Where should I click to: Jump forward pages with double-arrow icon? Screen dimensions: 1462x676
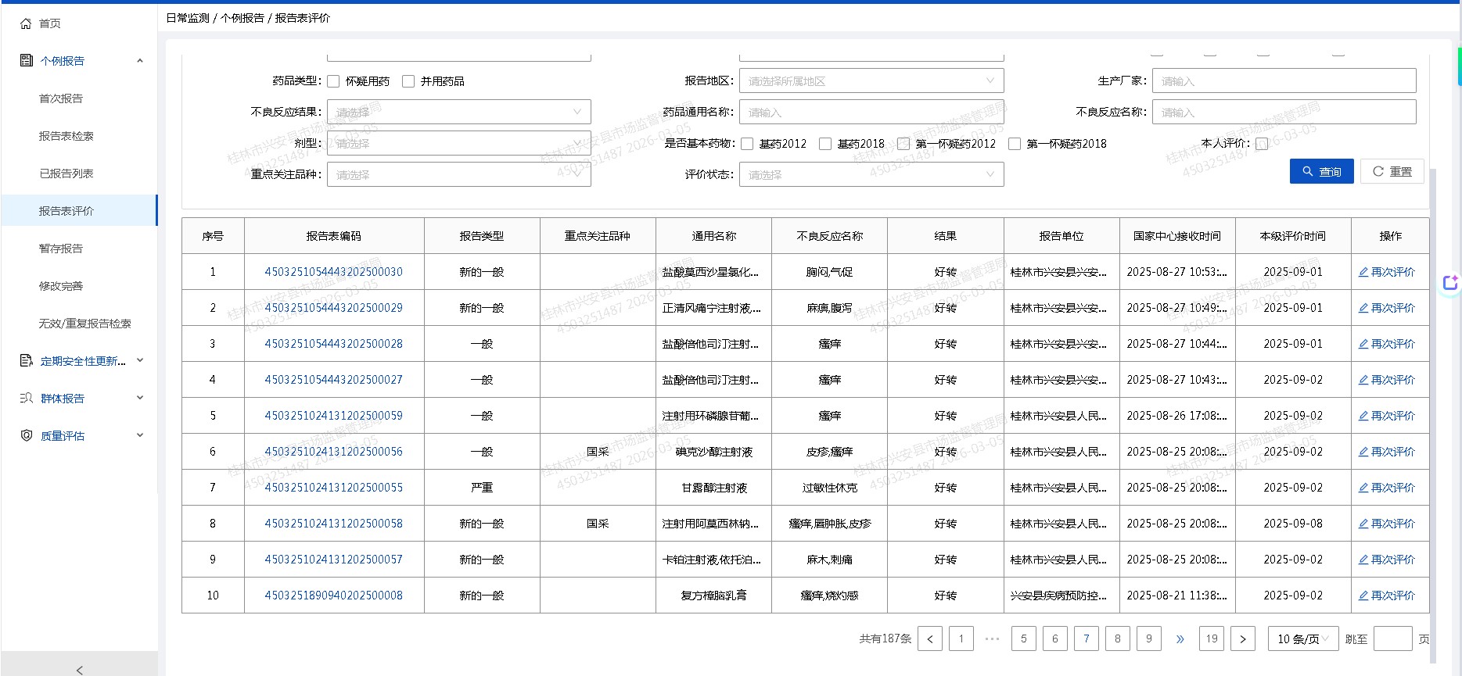[1180, 639]
